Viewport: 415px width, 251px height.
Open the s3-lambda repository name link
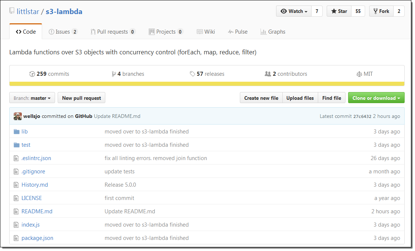pyautogui.click(x=64, y=12)
